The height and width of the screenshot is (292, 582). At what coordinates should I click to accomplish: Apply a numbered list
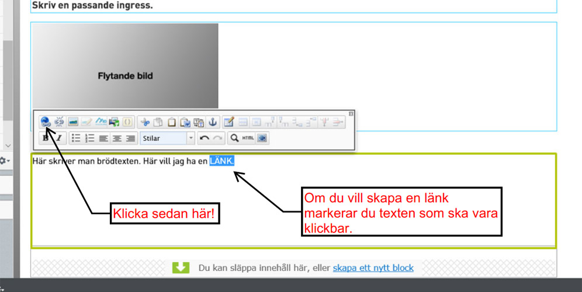[90, 138]
